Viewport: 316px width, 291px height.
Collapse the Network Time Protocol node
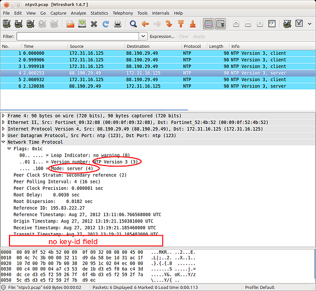[x=3, y=142]
